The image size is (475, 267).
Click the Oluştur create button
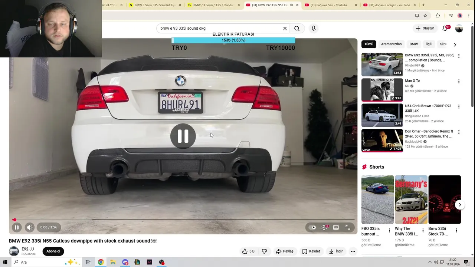coord(425,28)
